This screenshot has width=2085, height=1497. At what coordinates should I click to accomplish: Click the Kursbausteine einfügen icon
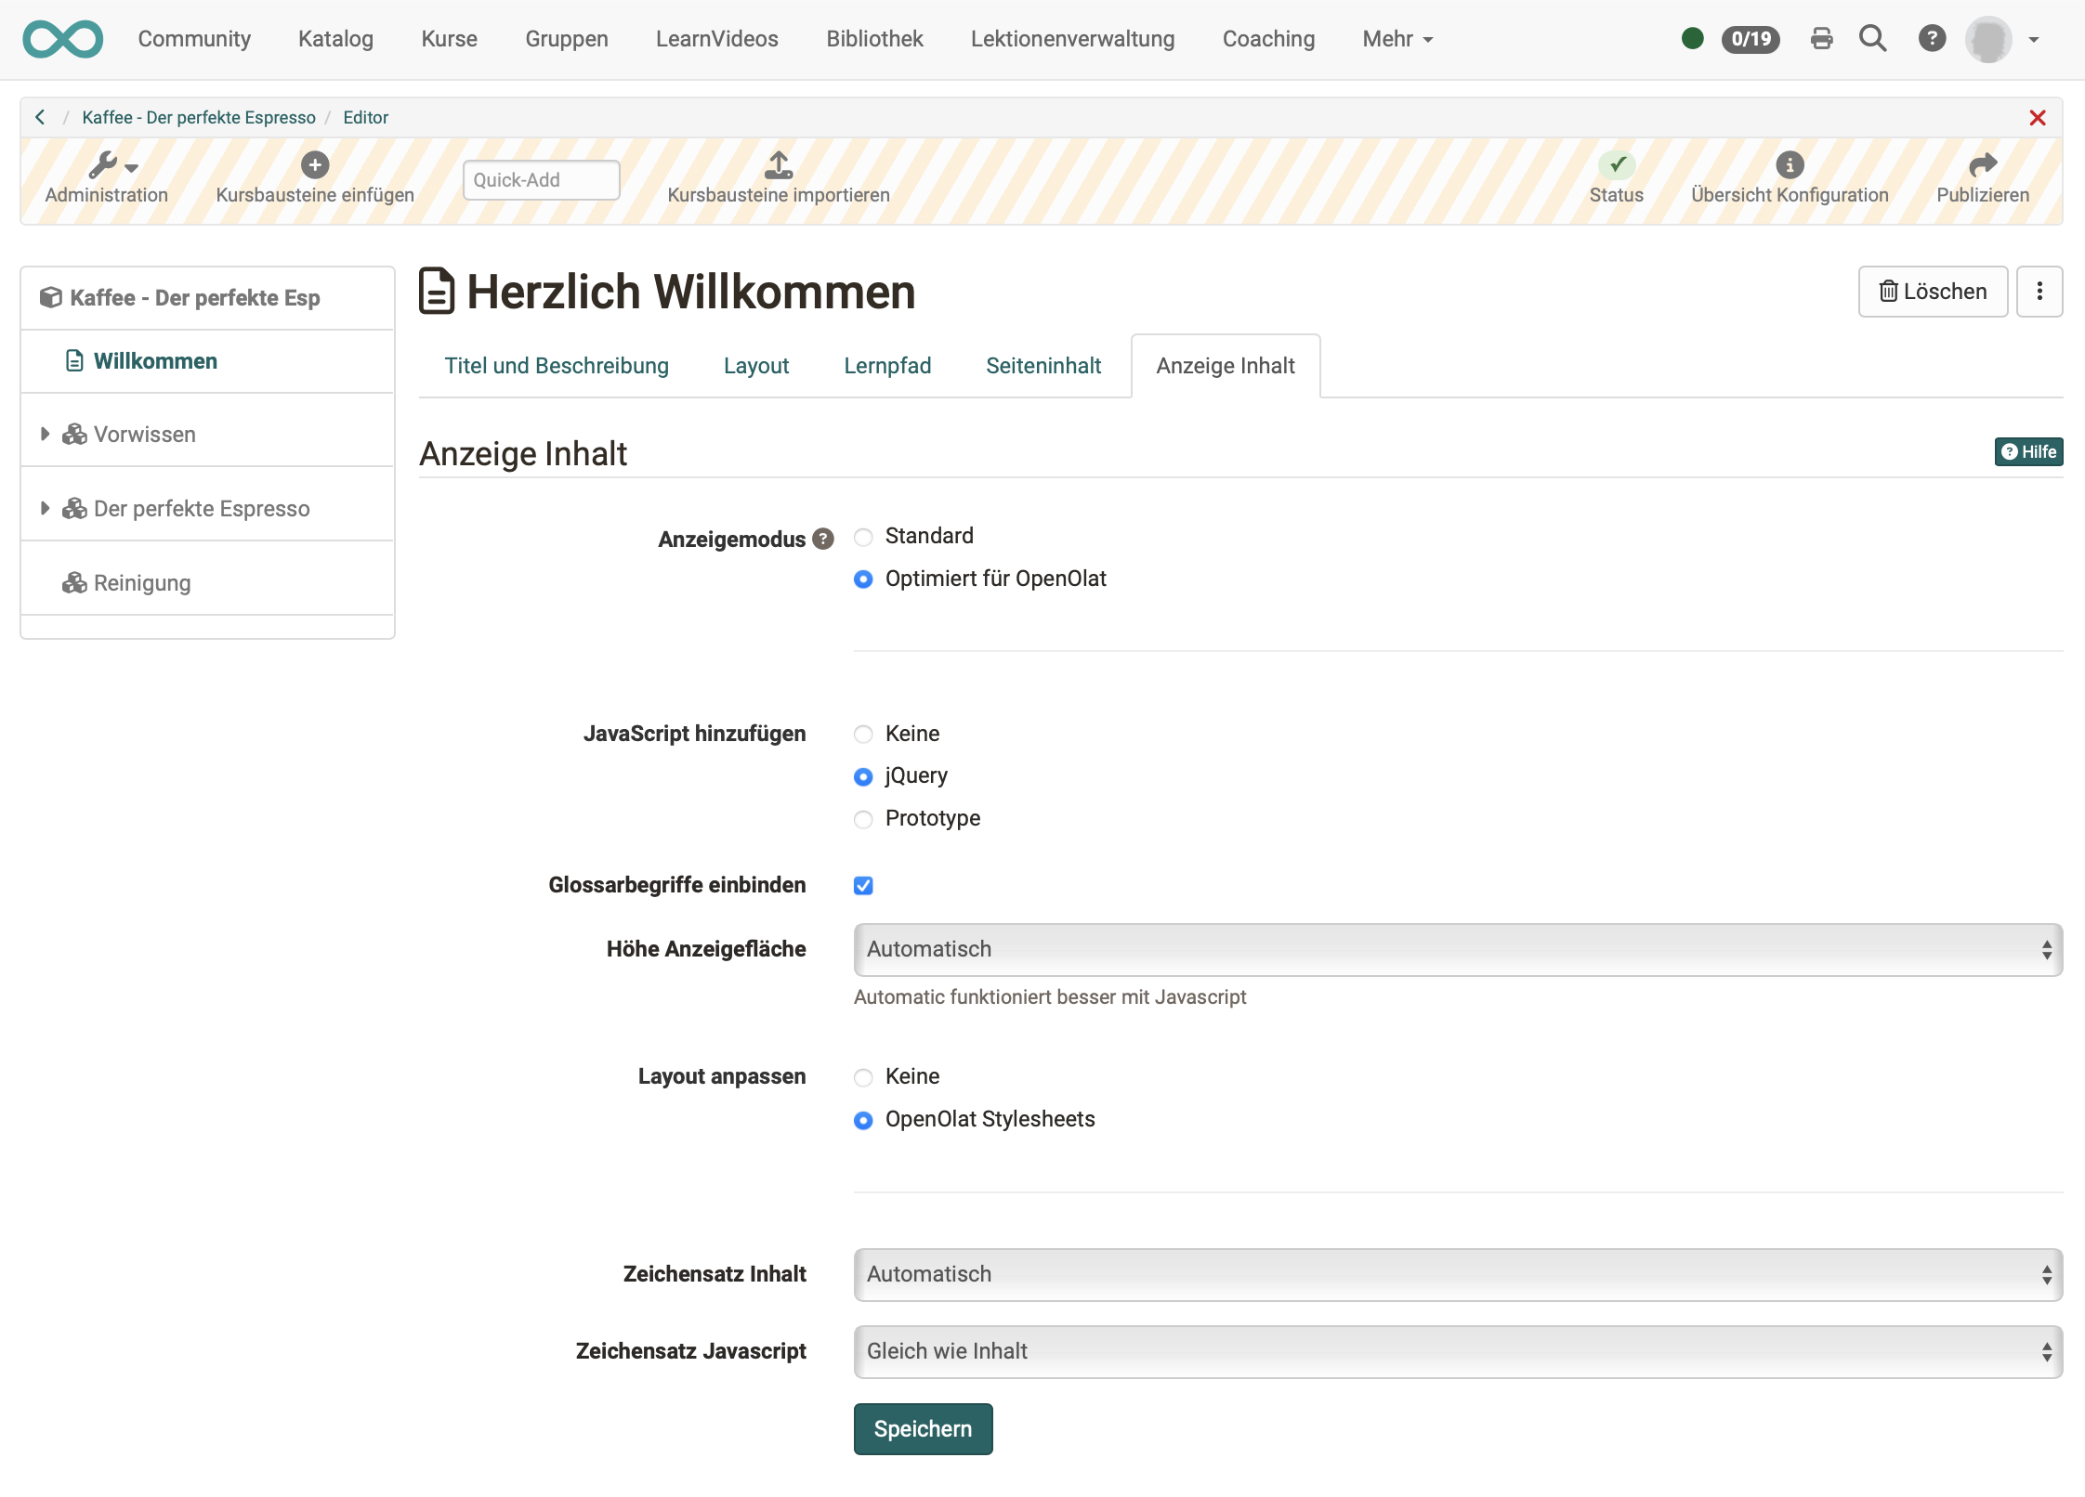tap(314, 162)
